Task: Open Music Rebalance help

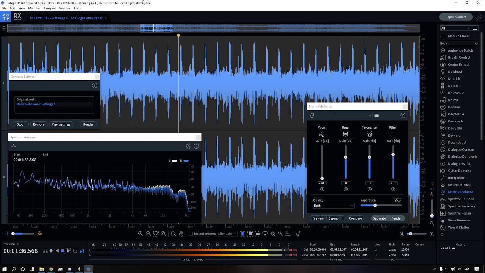Action: pyautogui.click(x=403, y=115)
